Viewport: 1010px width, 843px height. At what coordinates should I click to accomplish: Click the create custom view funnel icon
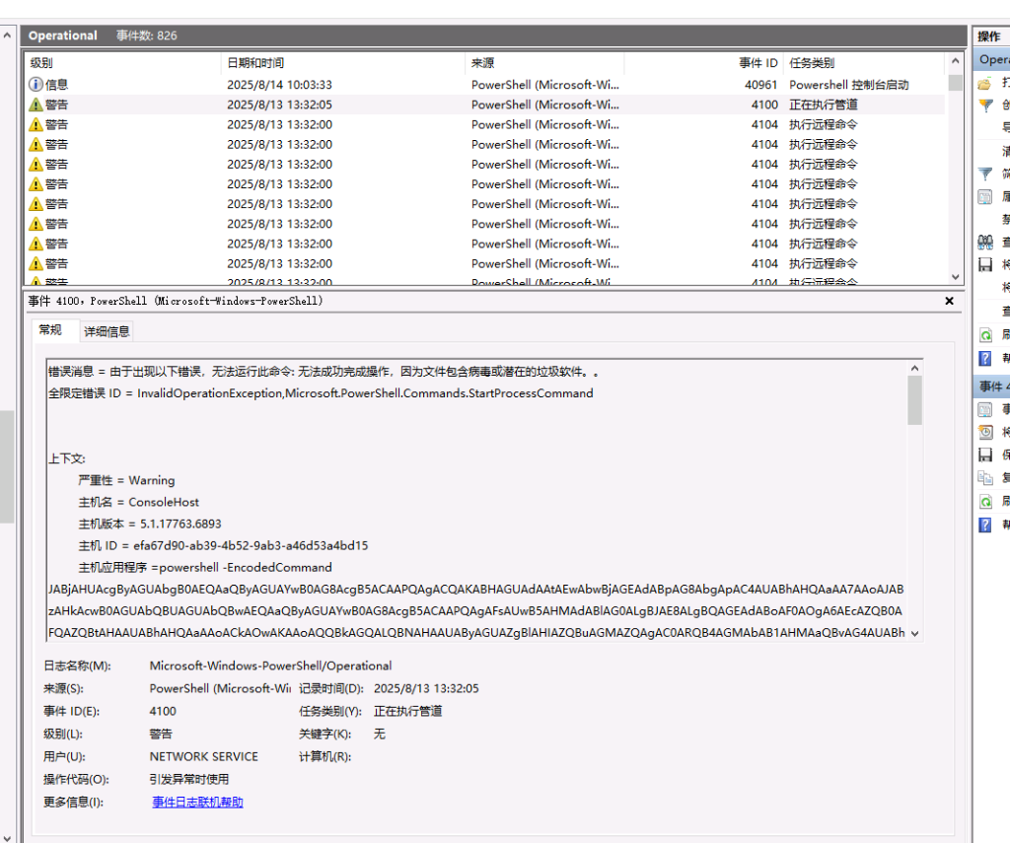click(x=984, y=105)
